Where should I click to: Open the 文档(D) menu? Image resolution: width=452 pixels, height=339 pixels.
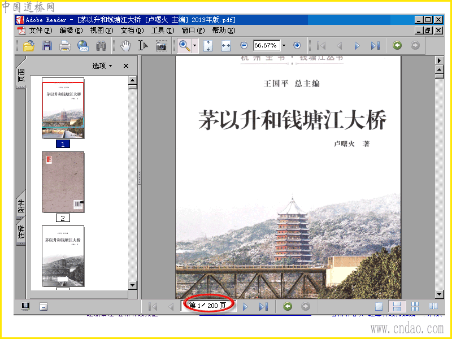tap(132, 31)
